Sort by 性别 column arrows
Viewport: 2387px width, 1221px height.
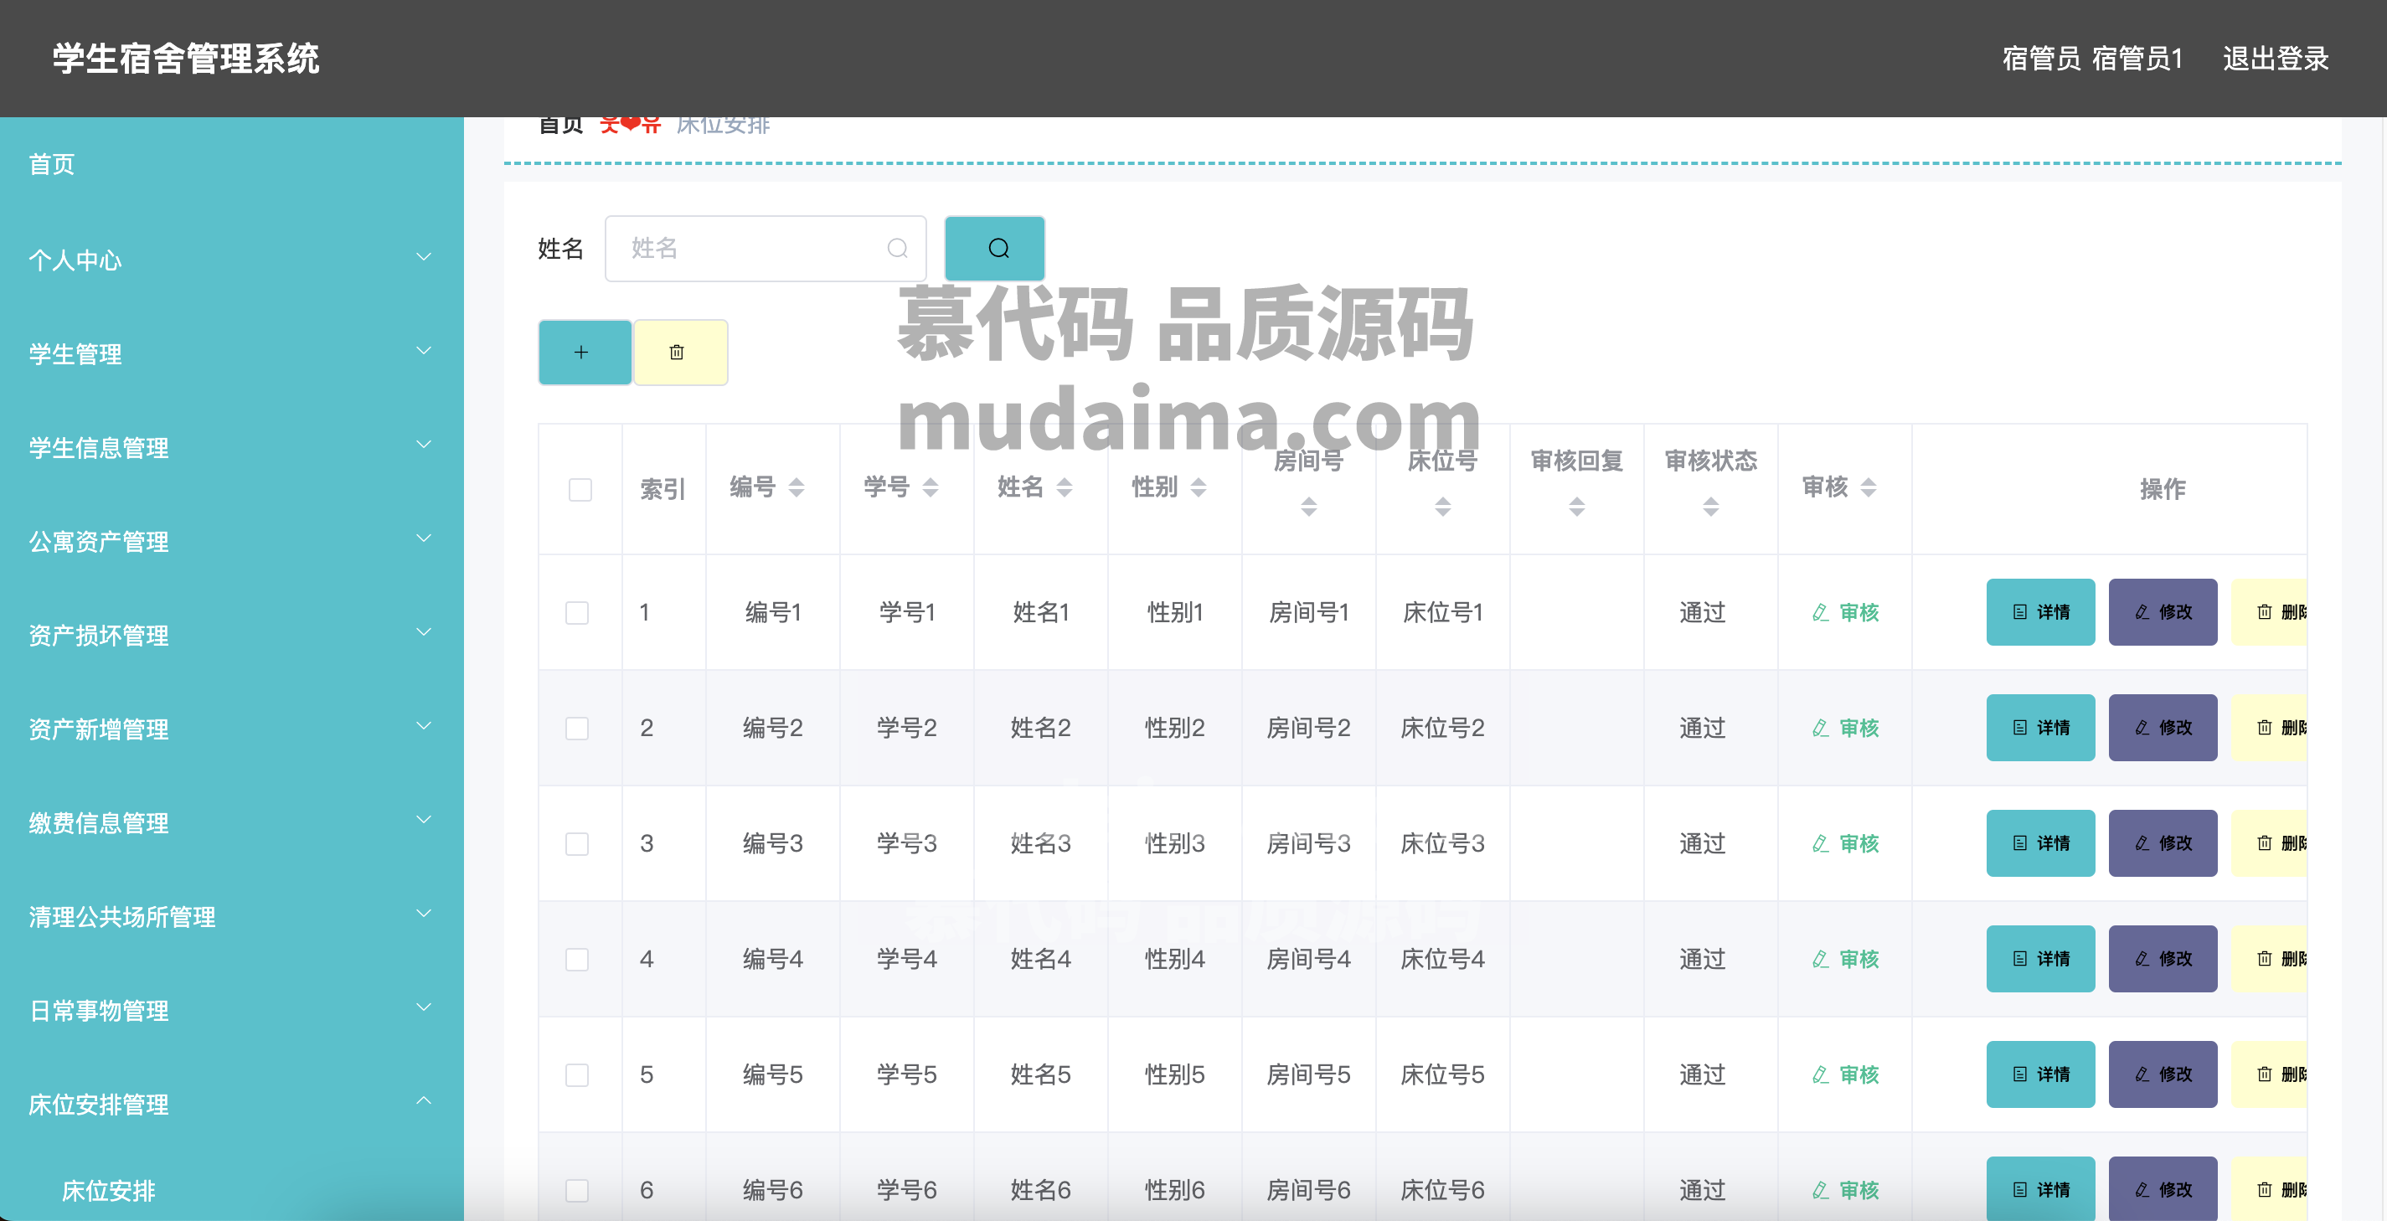[x=1199, y=487]
